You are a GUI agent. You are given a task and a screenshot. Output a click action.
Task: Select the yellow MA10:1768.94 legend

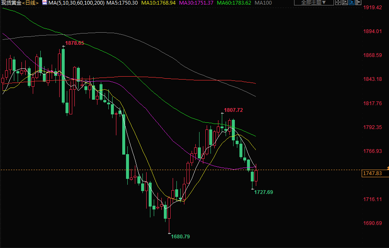pos(158,3)
